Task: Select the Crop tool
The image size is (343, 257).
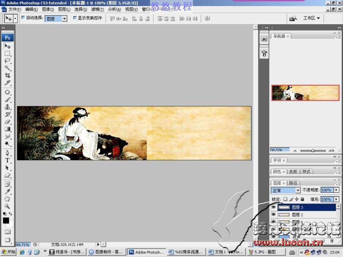Action: [x=7, y=75]
